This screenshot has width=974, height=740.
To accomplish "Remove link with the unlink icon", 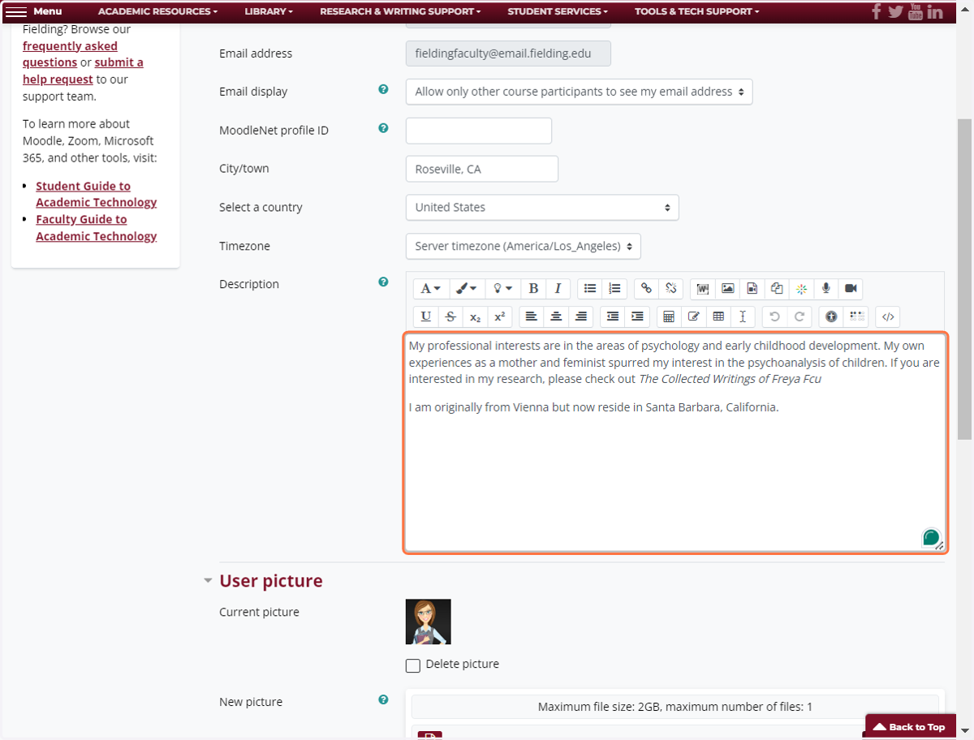I will click(x=670, y=289).
